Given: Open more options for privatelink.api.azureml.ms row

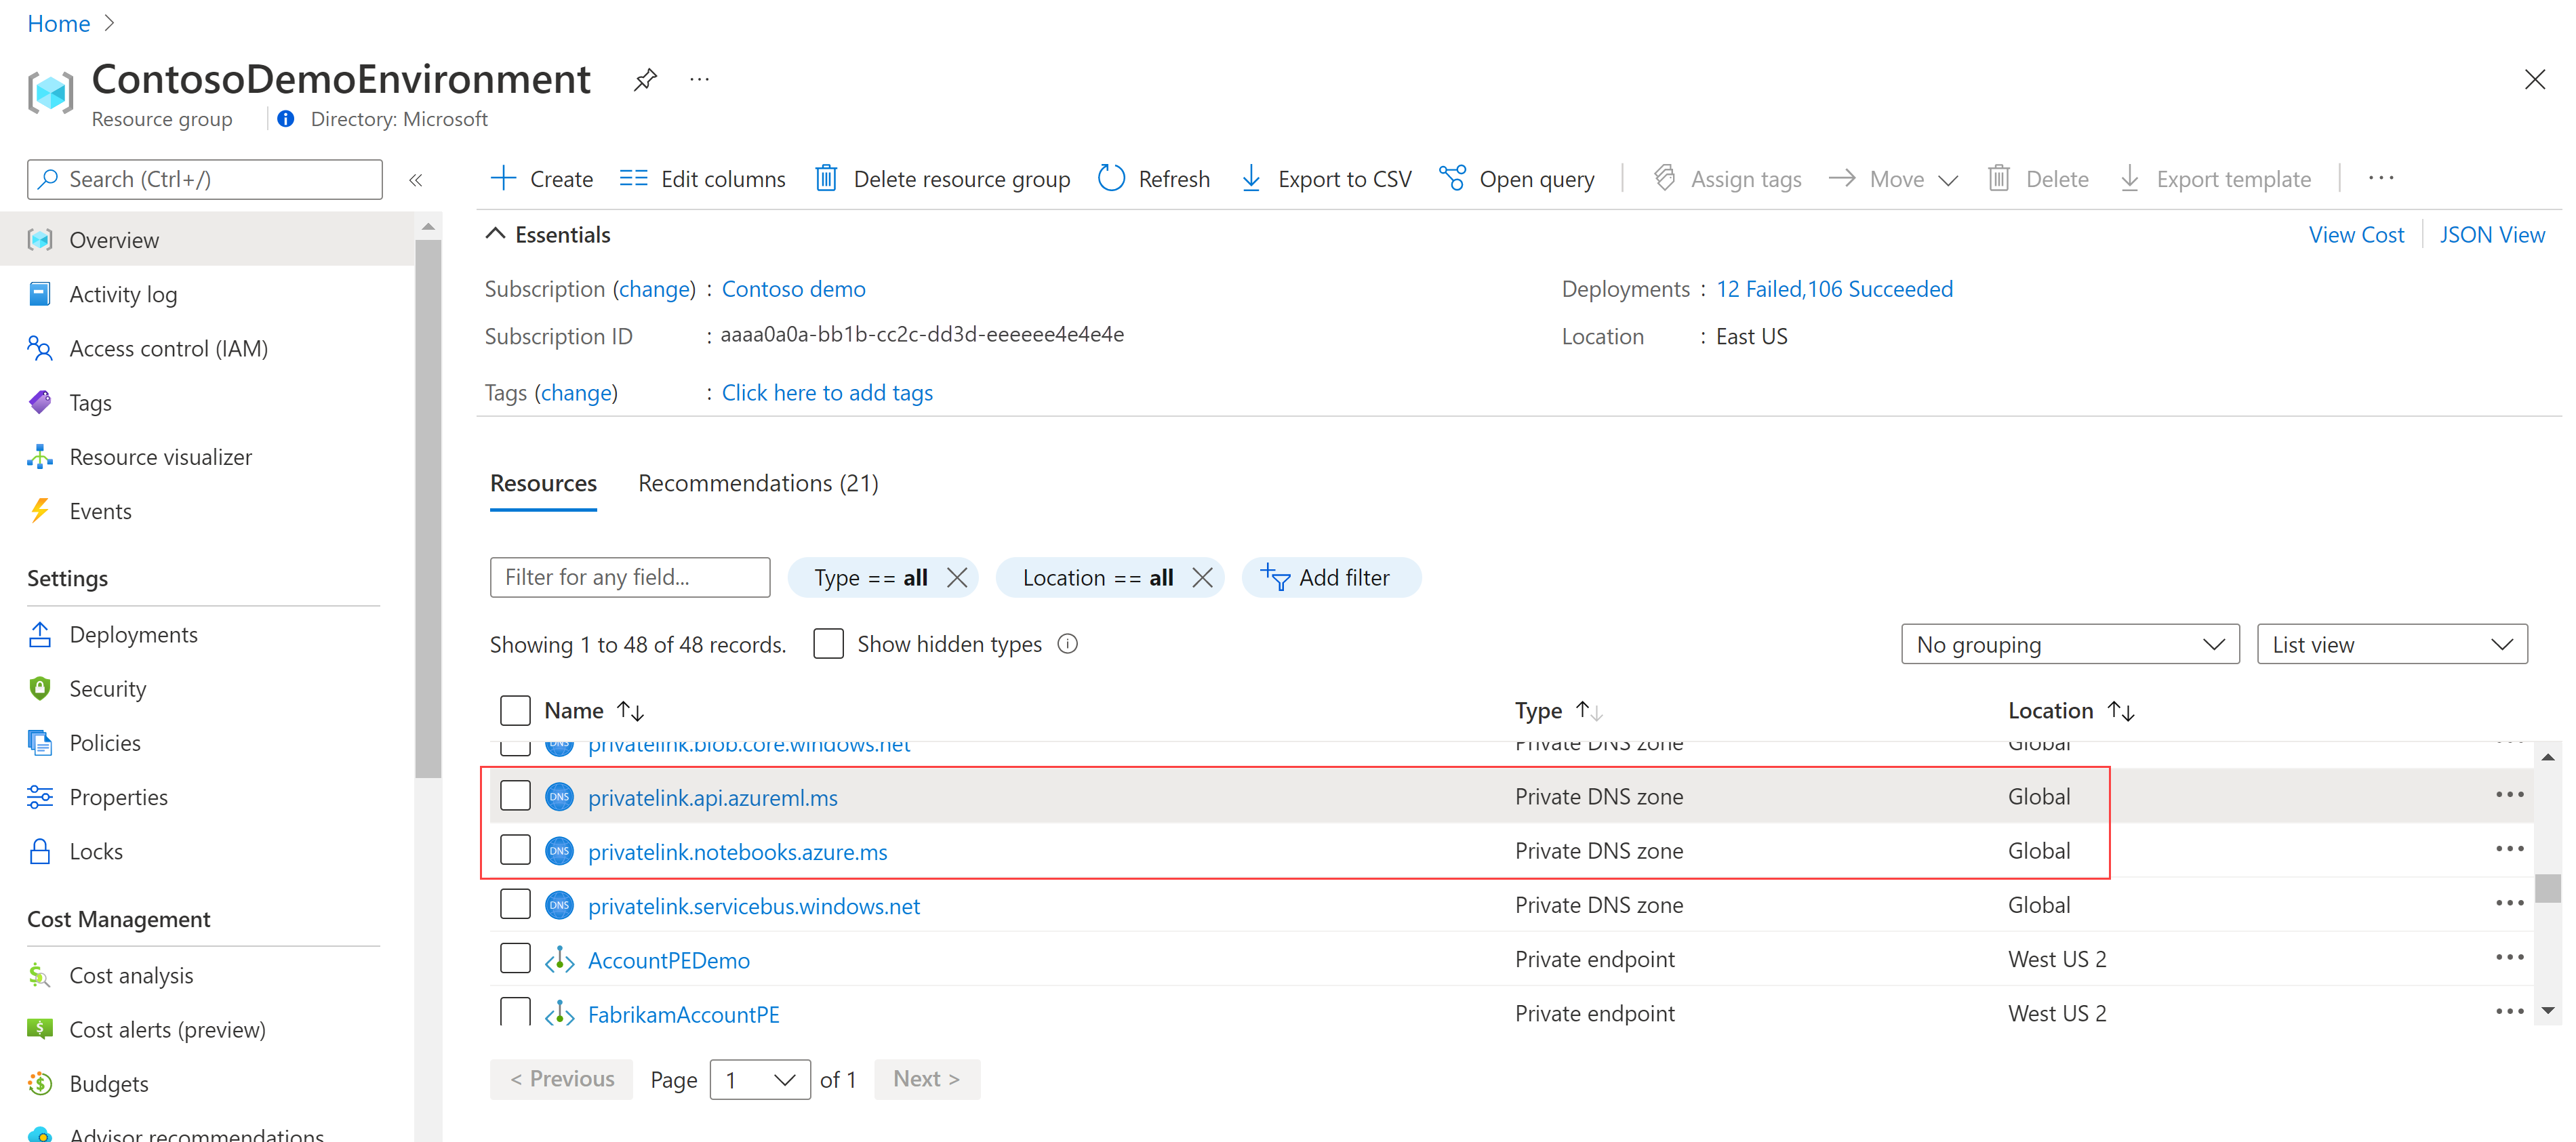Looking at the screenshot, I should pos(2509,795).
